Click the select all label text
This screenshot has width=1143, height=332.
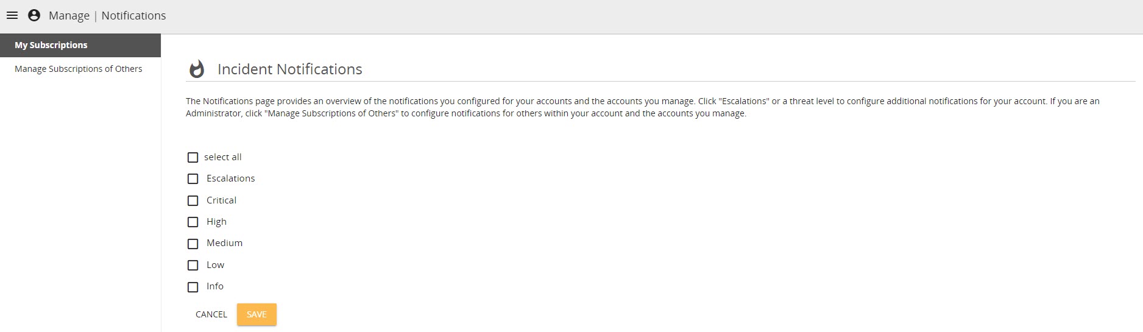click(223, 157)
